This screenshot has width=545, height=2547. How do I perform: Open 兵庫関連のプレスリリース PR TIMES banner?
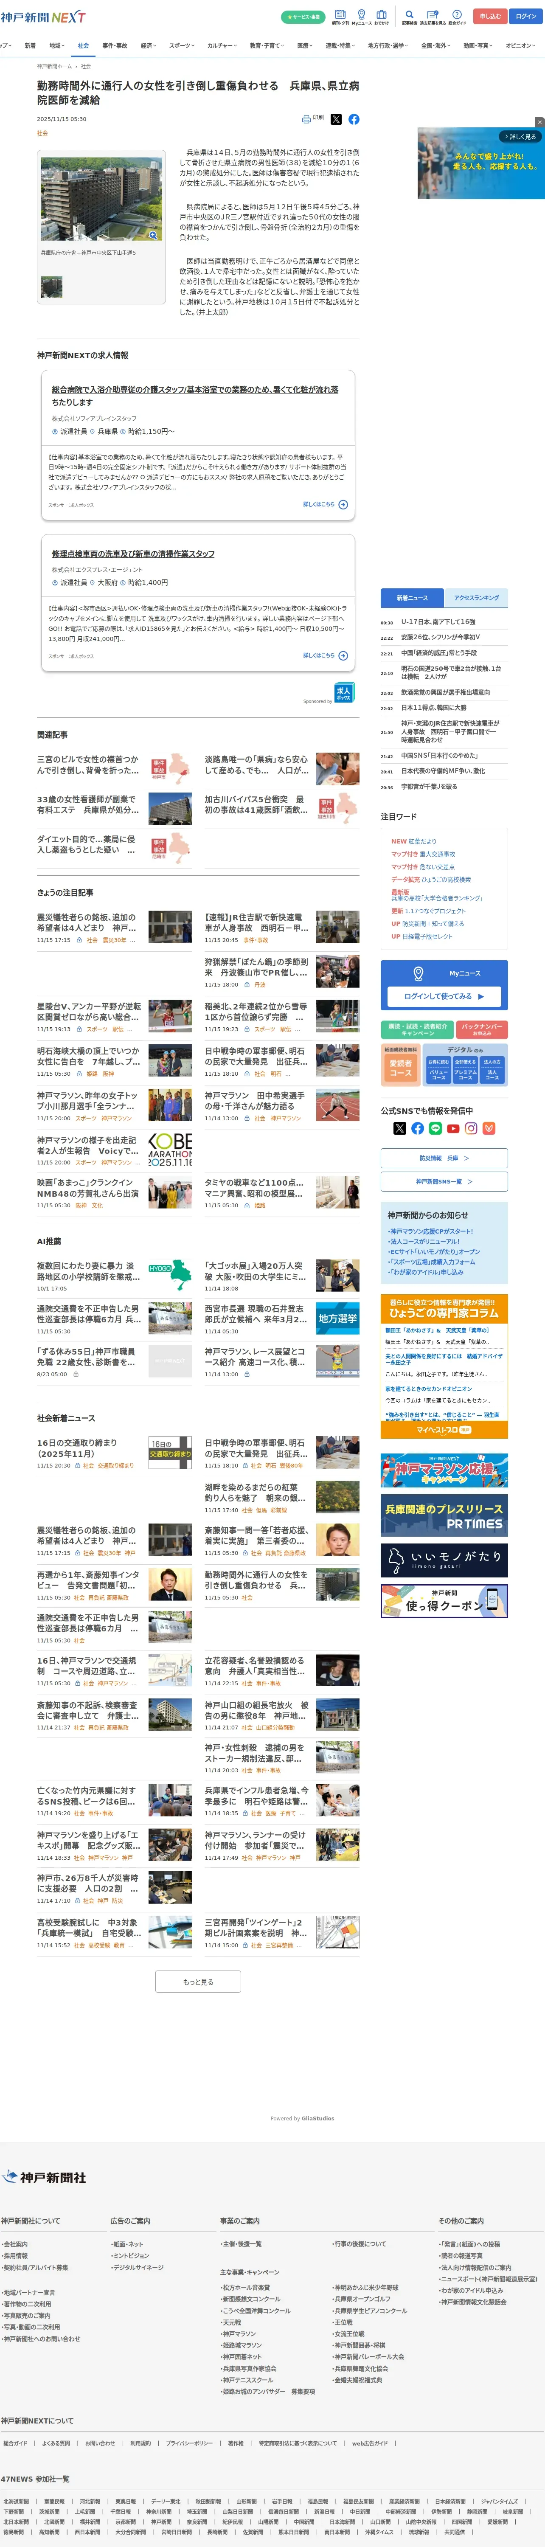pos(444,1514)
